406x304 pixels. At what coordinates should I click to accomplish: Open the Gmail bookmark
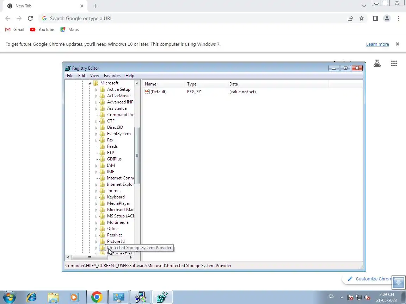15,30
